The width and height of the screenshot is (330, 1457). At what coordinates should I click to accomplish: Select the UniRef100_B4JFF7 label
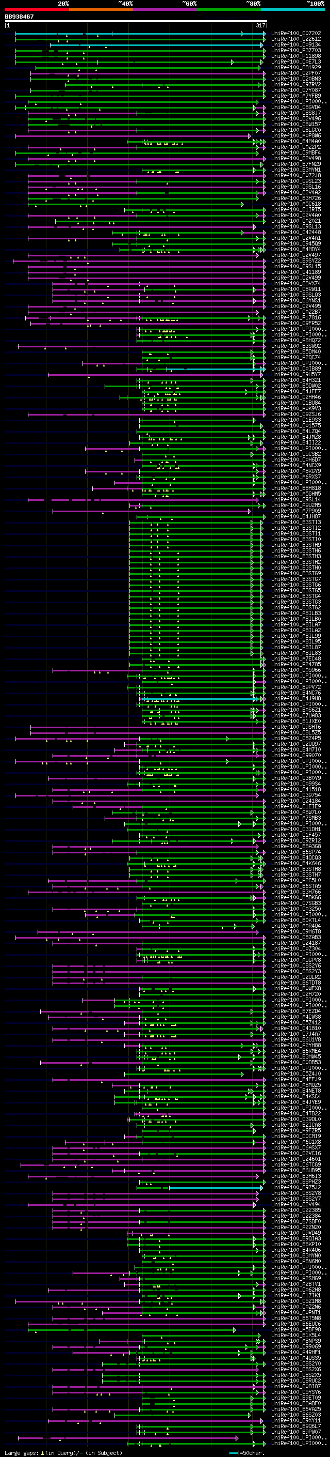coord(296,391)
